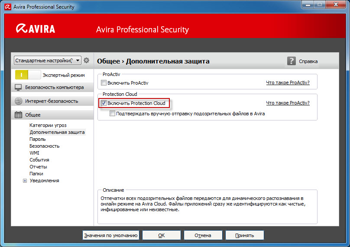This screenshot has height=247, width=350.
Task: Minimize the Avira window
Action: [x=308, y=5]
